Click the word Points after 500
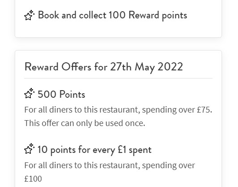The width and height of the screenshot is (238, 187). click(72, 94)
